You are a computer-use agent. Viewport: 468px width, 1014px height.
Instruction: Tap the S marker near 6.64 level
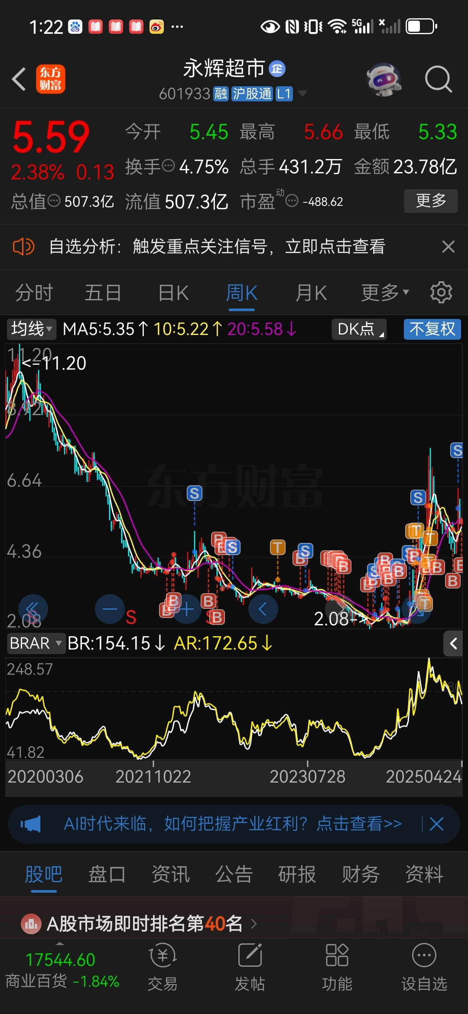point(195,493)
